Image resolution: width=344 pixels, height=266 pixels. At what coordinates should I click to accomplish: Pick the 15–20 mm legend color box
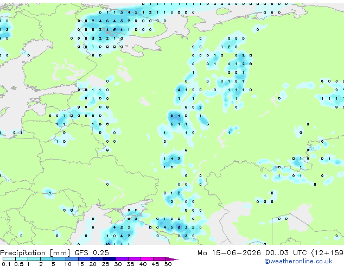85,259
